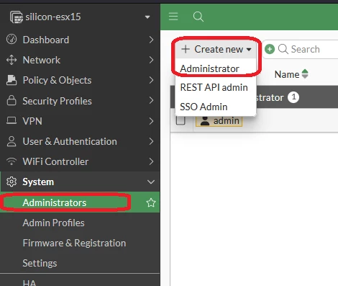This screenshot has width=338, height=286.
Task: Click the Create new button
Action: pyautogui.click(x=216, y=49)
